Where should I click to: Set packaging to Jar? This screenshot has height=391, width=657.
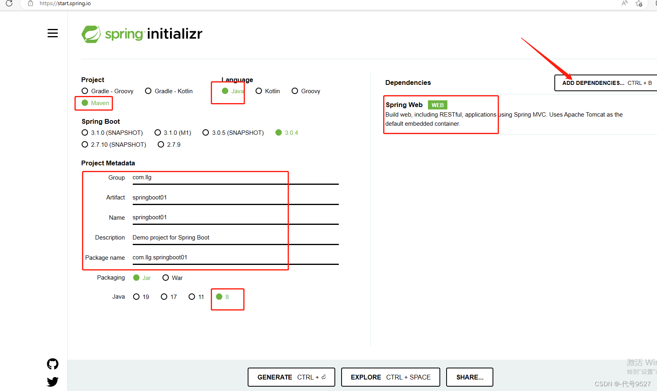[x=142, y=278]
